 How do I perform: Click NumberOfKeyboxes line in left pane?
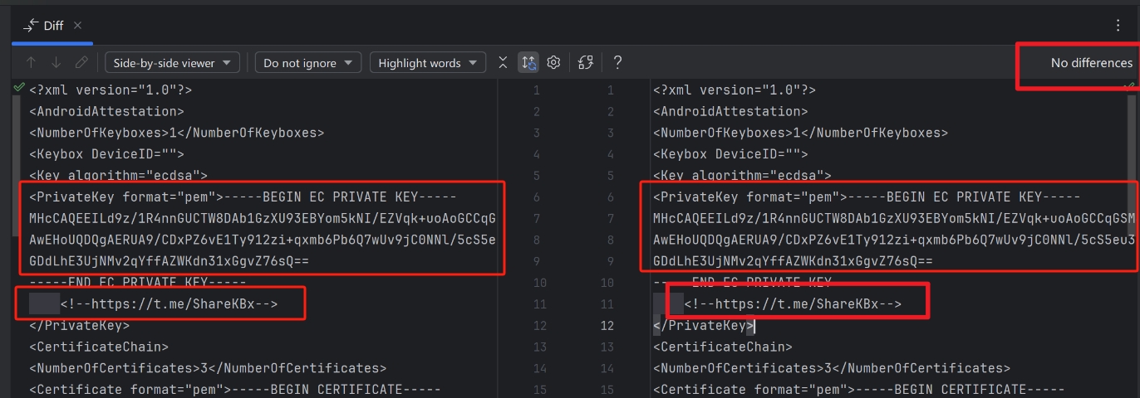pos(176,133)
